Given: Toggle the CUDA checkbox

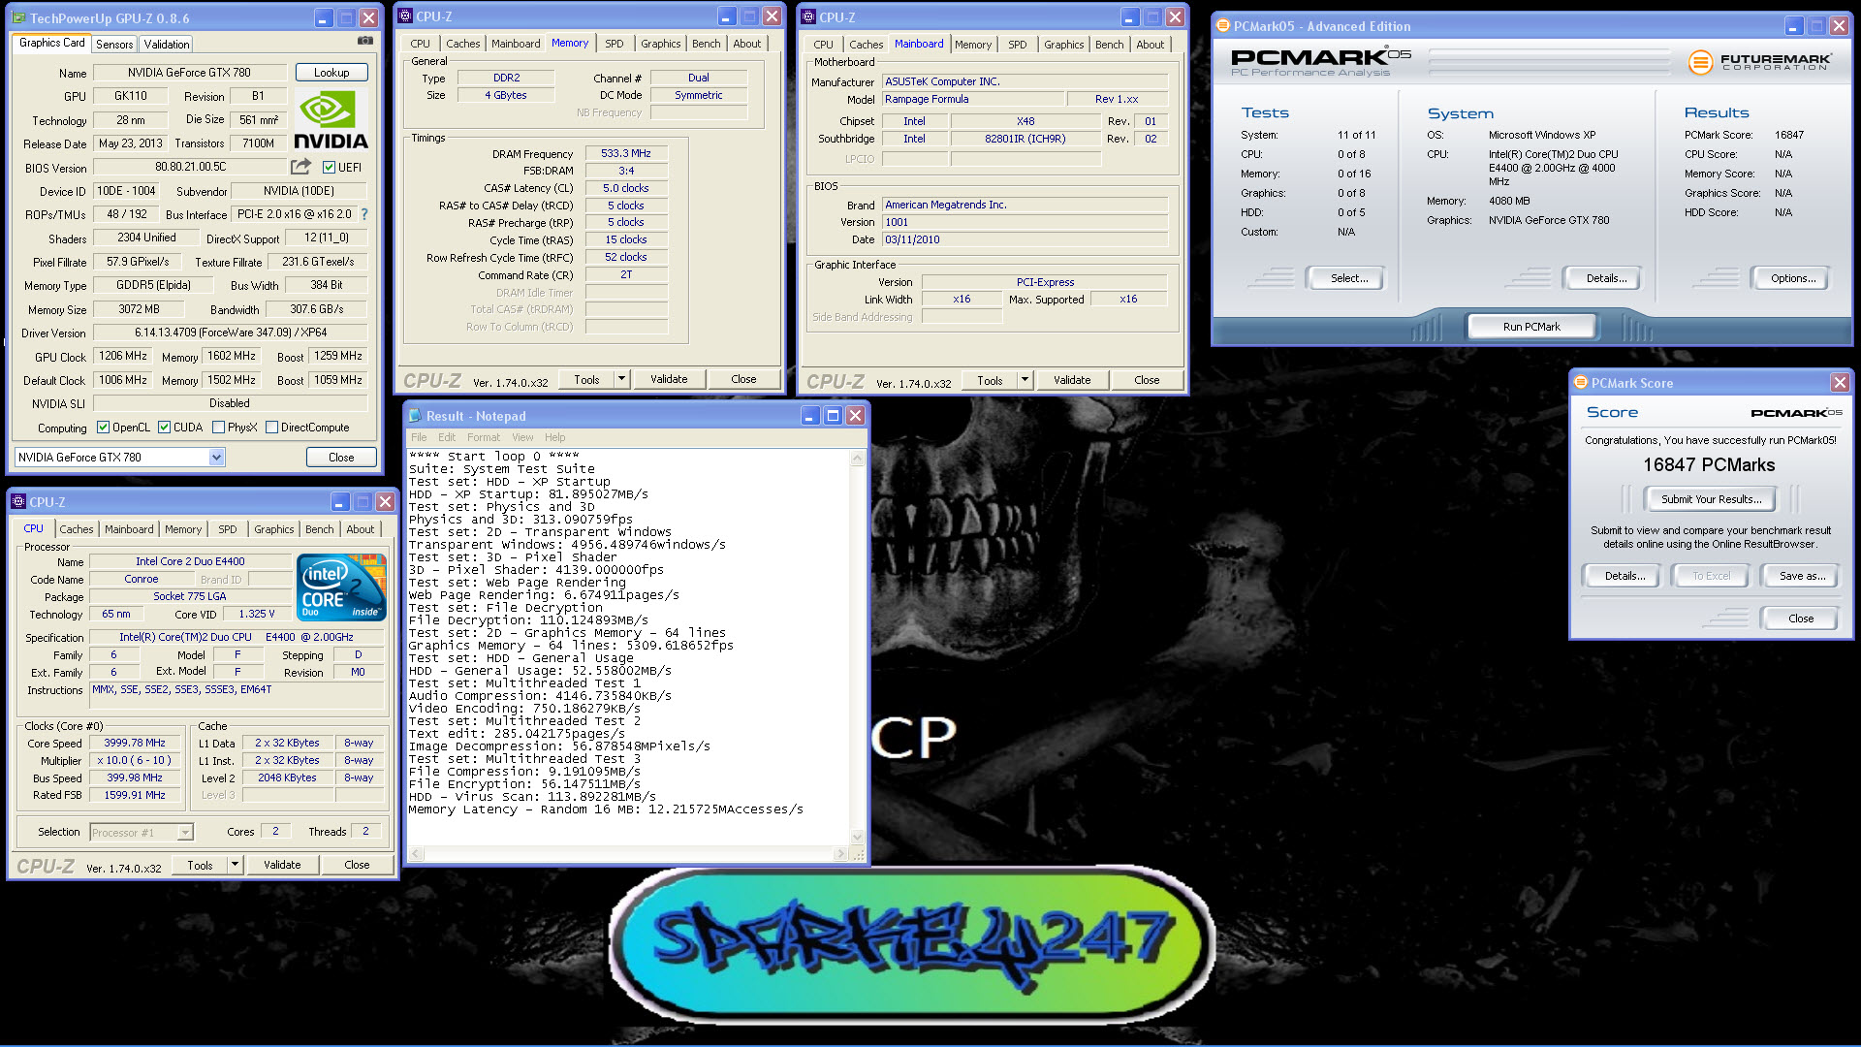Looking at the screenshot, I should point(164,427).
